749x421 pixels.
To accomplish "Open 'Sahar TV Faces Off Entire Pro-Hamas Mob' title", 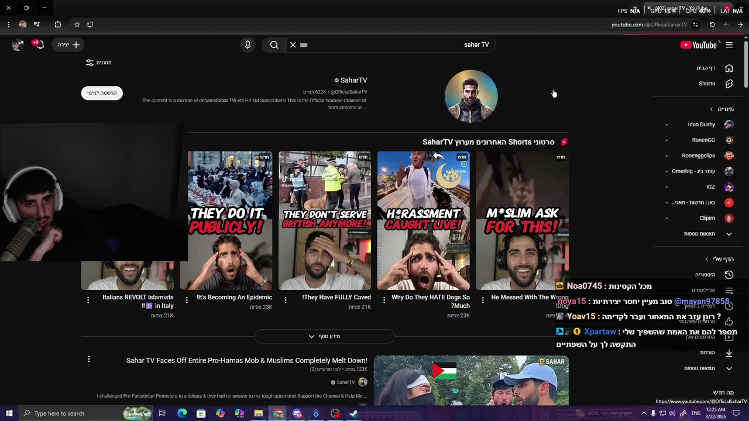I will pyautogui.click(x=247, y=361).
